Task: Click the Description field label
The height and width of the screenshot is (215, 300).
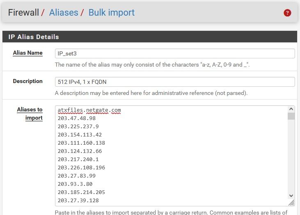Action: 27,81
